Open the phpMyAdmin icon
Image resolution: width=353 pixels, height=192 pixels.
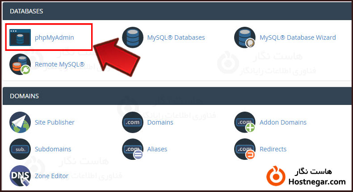pyautogui.click(x=20, y=38)
